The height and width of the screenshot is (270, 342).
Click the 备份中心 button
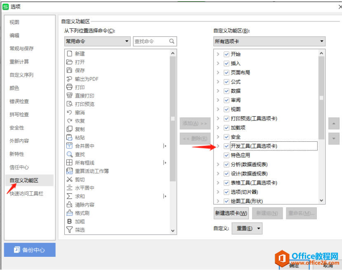coord(30,250)
